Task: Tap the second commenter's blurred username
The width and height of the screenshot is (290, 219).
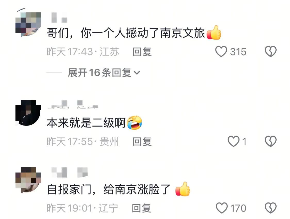Action: pyautogui.click(x=73, y=104)
